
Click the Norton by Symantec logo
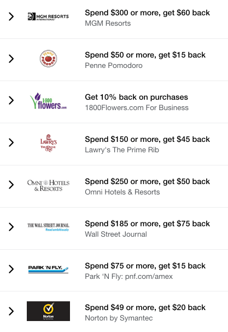tap(49, 311)
